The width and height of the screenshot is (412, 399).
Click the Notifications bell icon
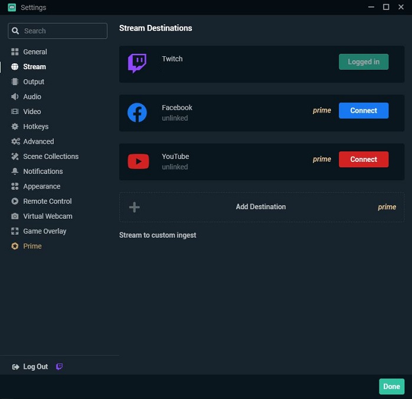click(x=15, y=171)
